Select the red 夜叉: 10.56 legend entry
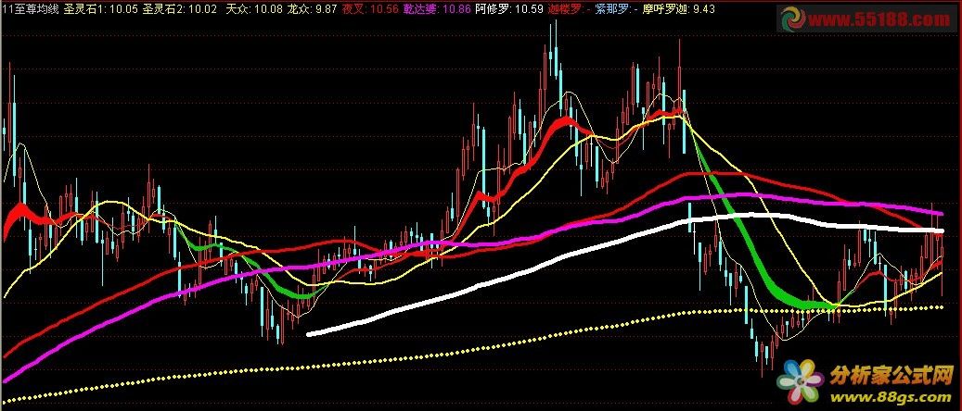 coord(370,9)
